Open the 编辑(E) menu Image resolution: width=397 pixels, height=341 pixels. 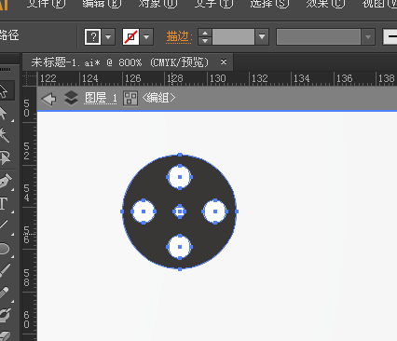102,4
